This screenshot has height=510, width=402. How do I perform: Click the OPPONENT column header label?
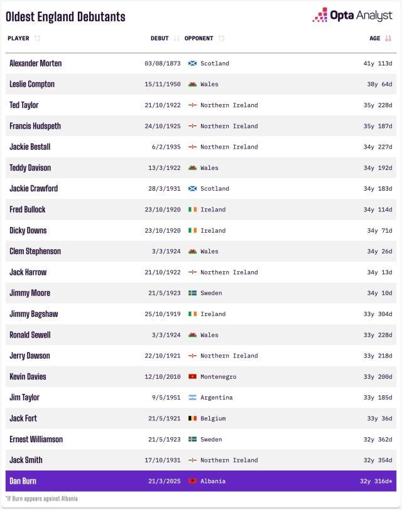click(199, 38)
